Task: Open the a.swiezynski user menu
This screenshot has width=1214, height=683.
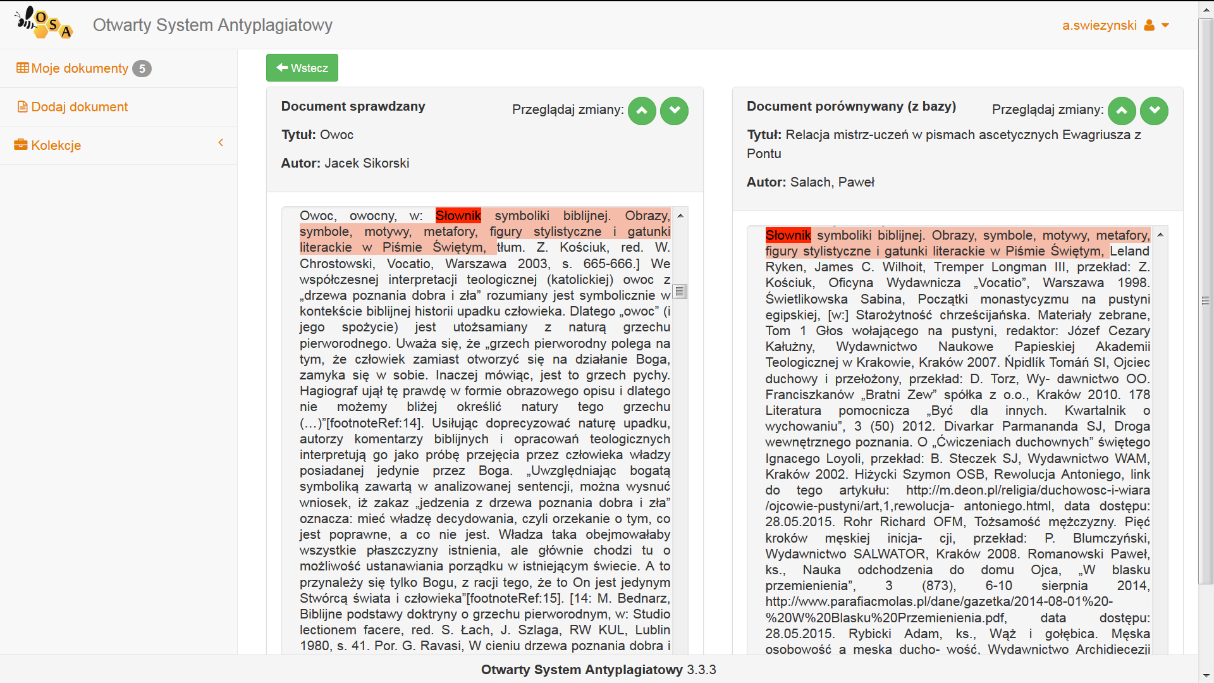Action: [x=1115, y=25]
